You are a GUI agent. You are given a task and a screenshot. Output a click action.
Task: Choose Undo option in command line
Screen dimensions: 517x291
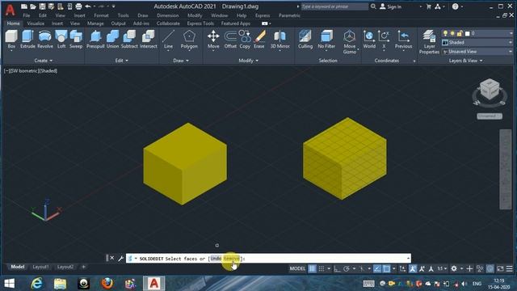216,259
